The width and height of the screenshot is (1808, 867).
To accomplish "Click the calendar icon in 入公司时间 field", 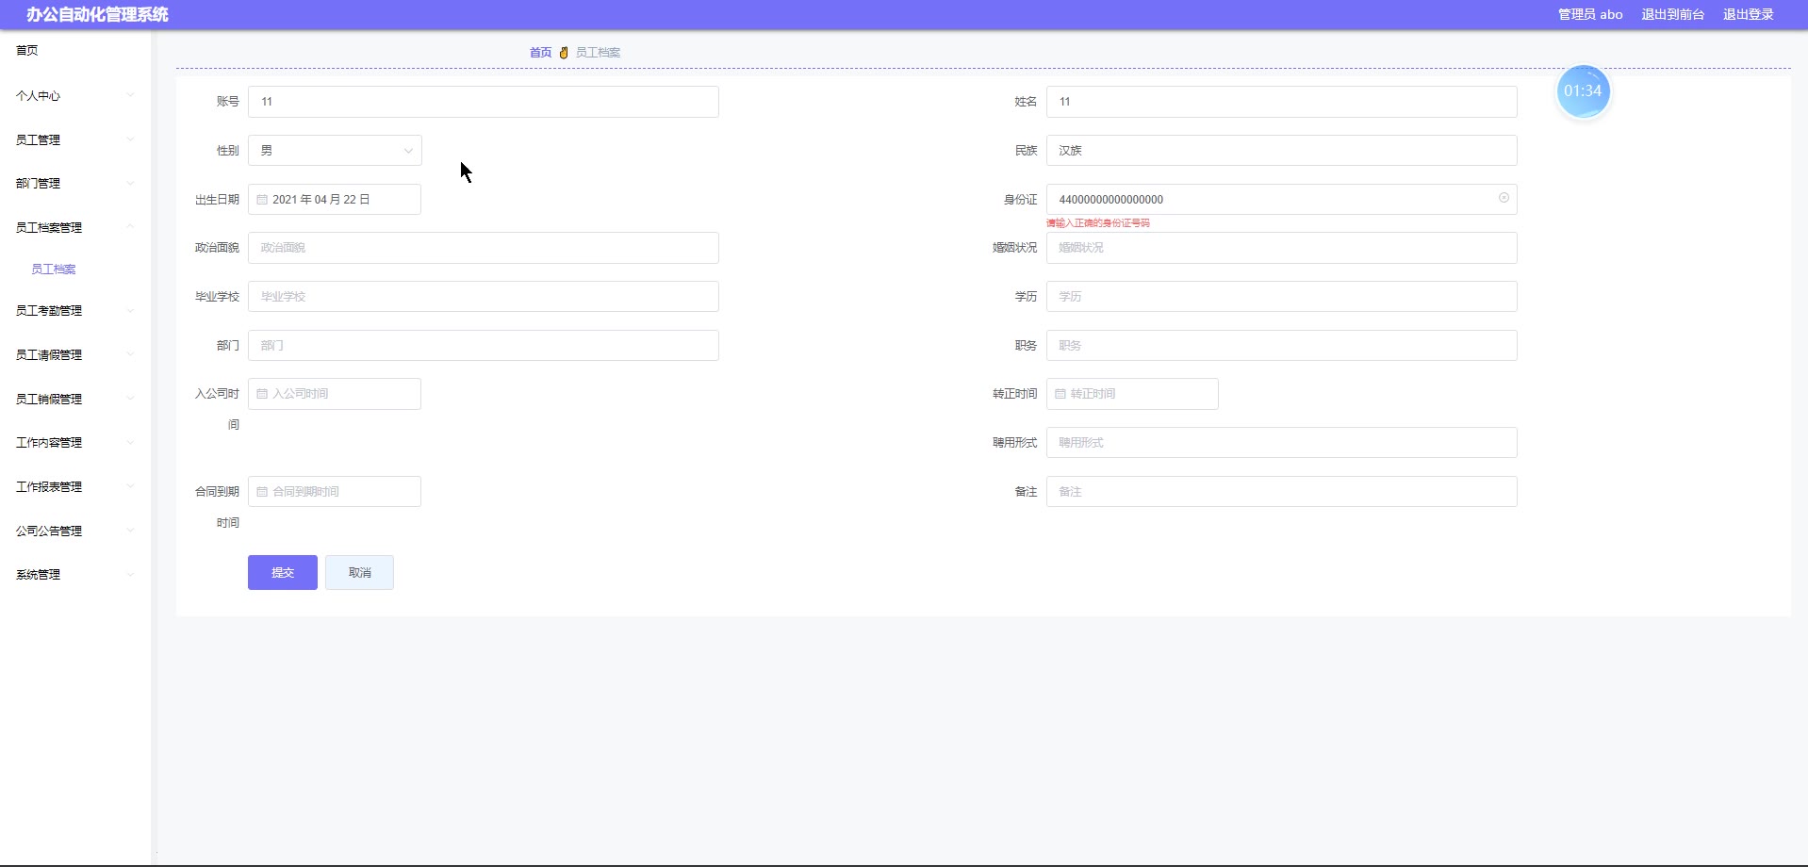I will pos(262,394).
